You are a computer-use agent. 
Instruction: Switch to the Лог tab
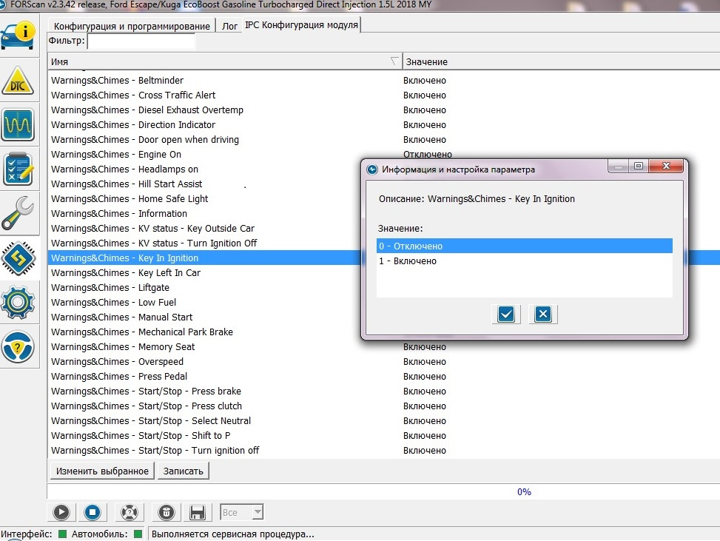(x=229, y=26)
